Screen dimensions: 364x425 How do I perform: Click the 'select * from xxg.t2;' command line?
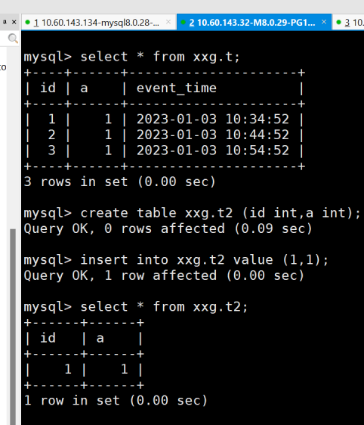[136, 307]
